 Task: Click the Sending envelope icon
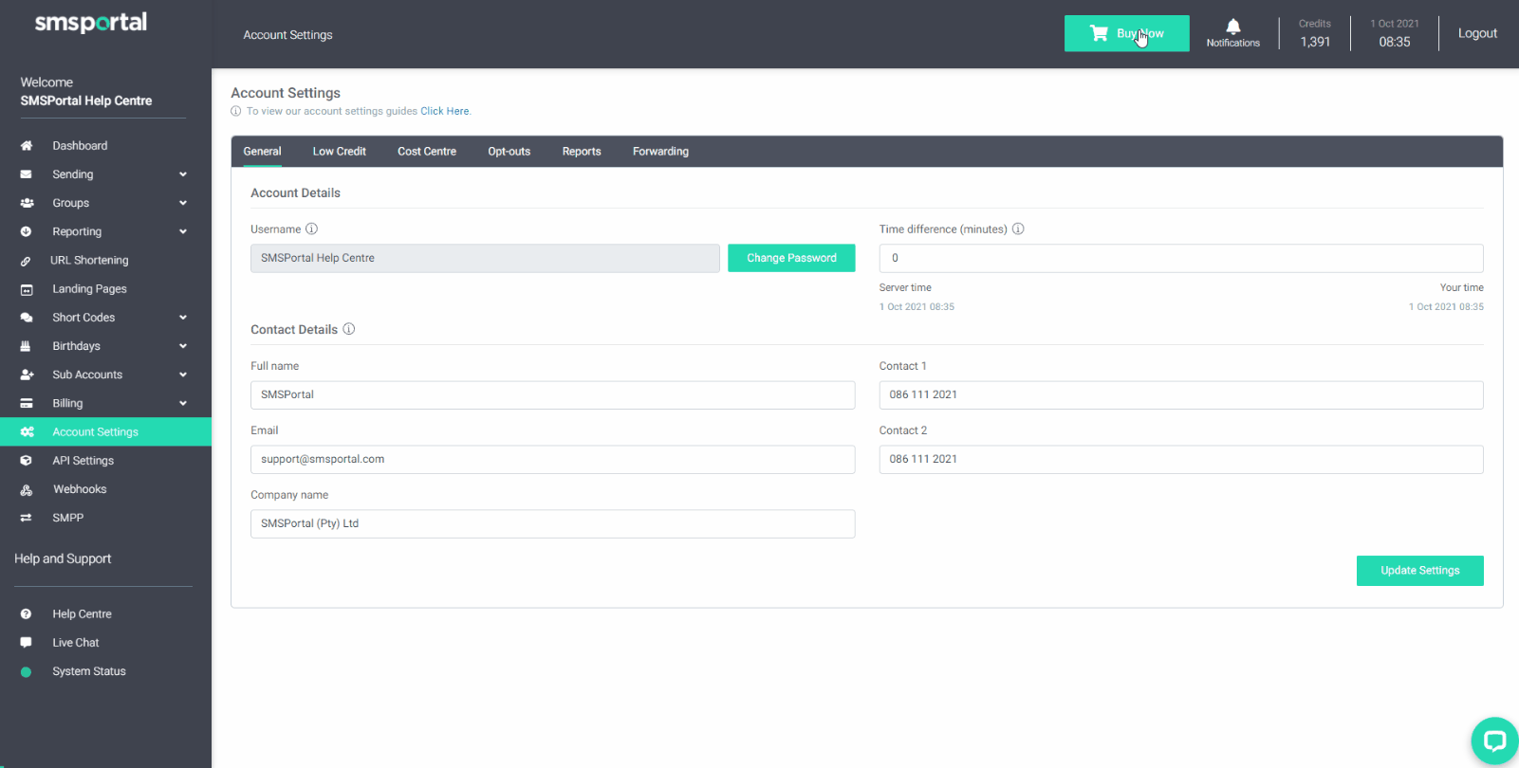[x=27, y=174]
